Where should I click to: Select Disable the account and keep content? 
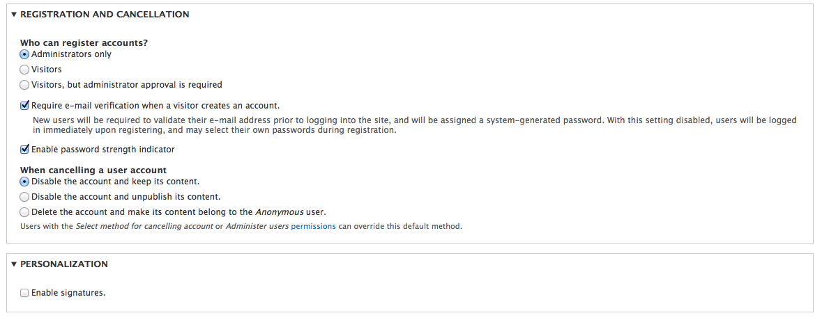[x=24, y=182]
